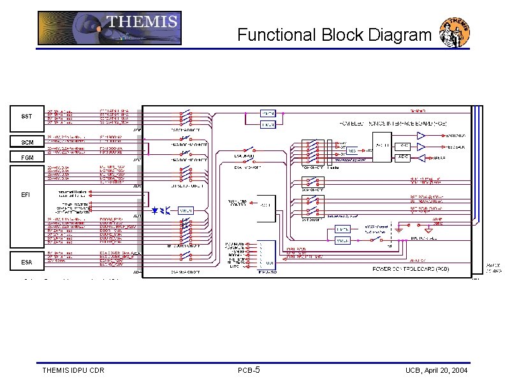Click the ADC box in the diagram
The width and height of the screenshot is (505, 390).
click(x=402, y=158)
